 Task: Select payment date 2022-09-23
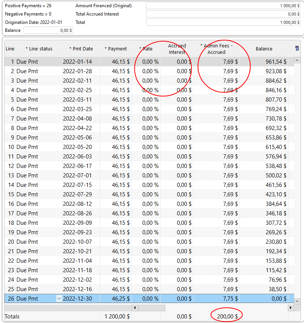(x=77, y=232)
